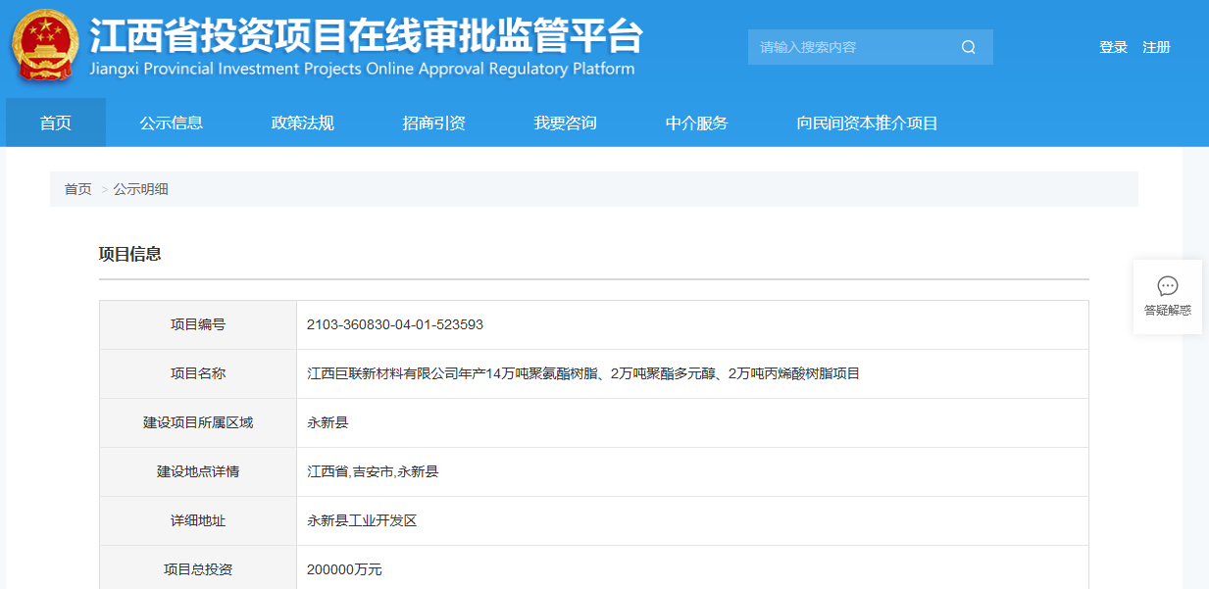Select 公示明细 in the breadcrumb
The width and height of the screenshot is (1209, 589).
pyautogui.click(x=141, y=188)
